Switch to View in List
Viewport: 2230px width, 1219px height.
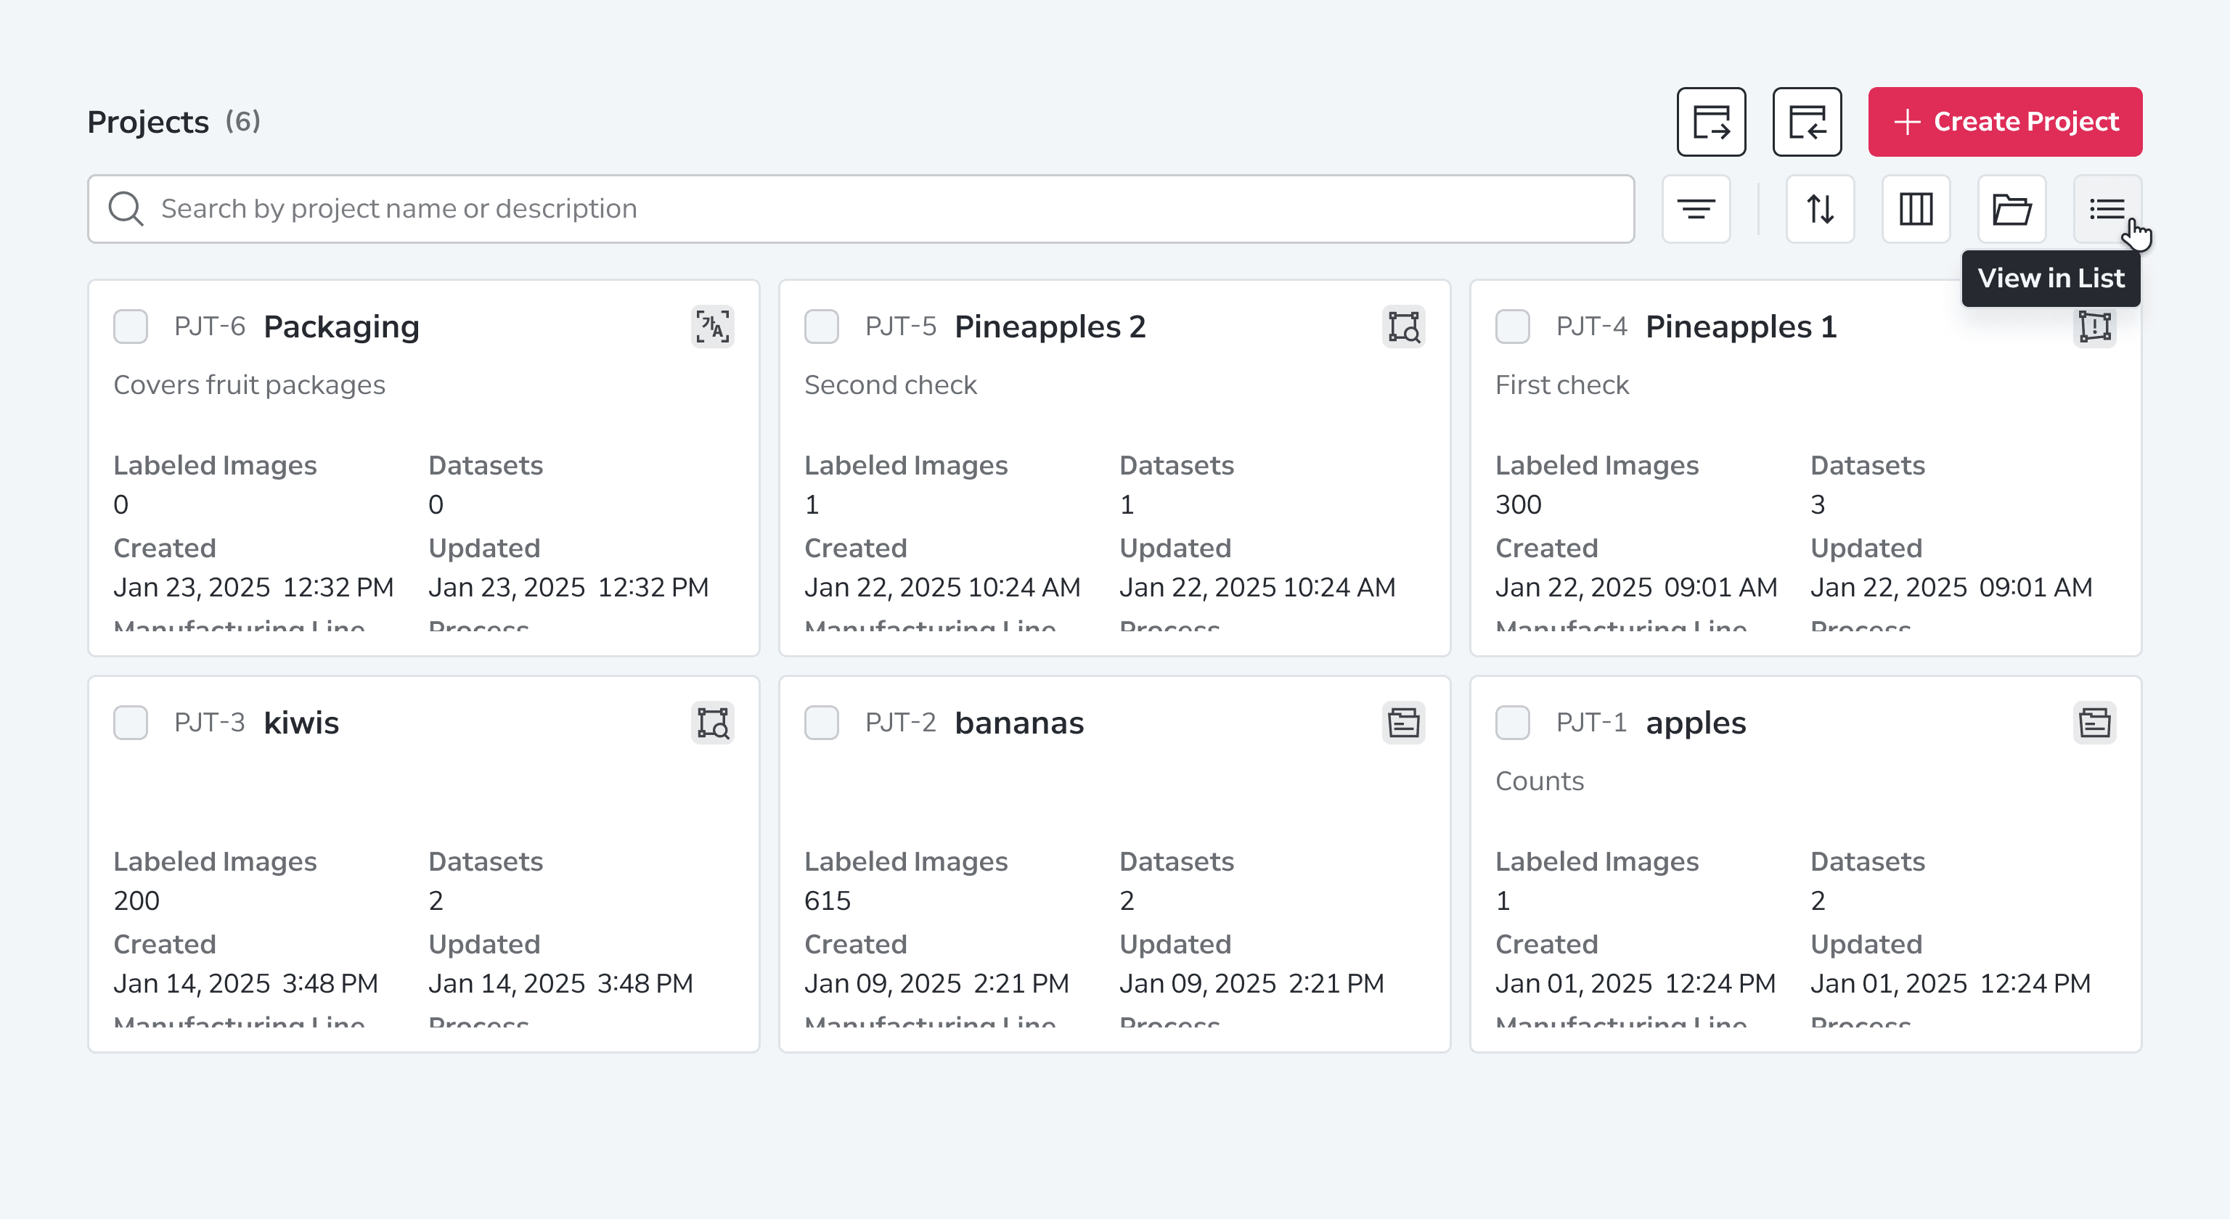[2107, 210]
